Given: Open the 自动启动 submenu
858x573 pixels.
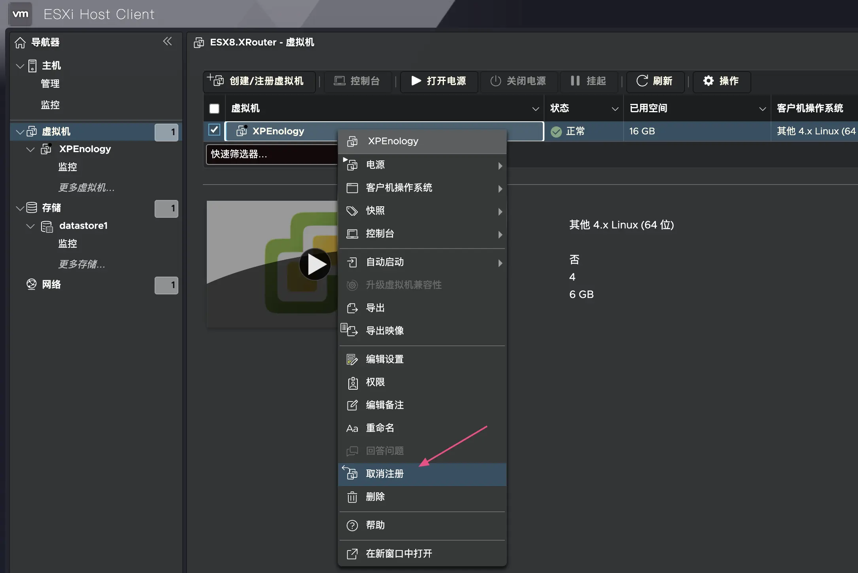Looking at the screenshot, I should pyautogui.click(x=422, y=262).
